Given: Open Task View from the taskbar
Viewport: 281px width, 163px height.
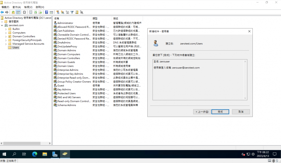Looking at the screenshot, I should pyautogui.click(x=24, y=154).
